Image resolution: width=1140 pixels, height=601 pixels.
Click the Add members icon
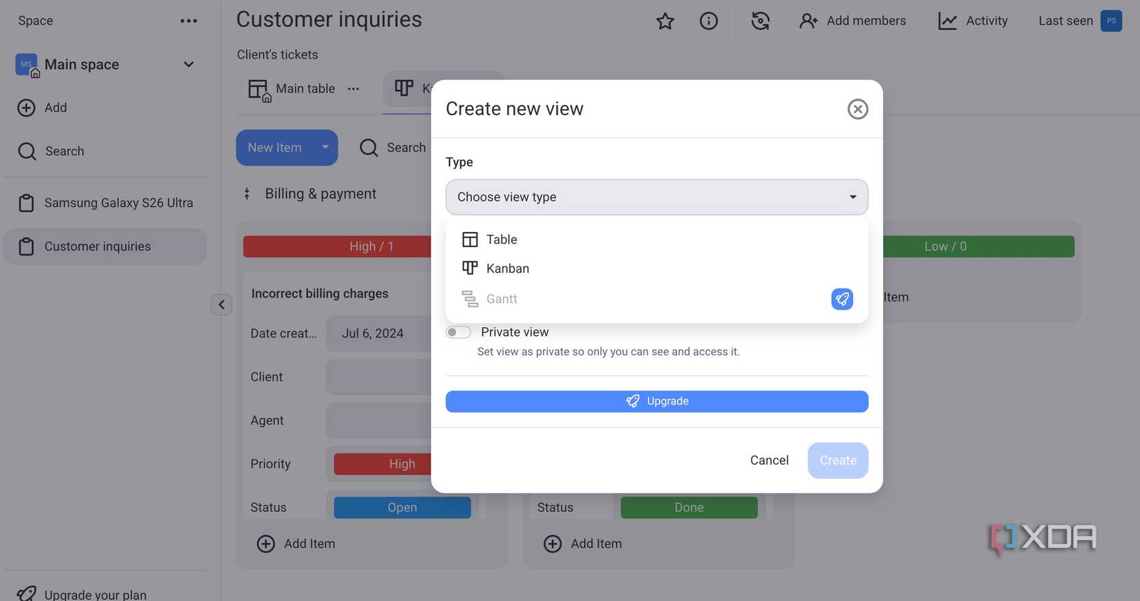[x=808, y=21]
